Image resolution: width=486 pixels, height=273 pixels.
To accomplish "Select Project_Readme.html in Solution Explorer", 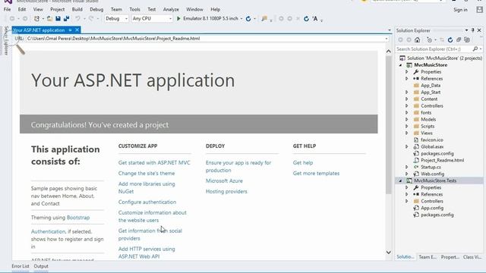I will (x=442, y=160).
